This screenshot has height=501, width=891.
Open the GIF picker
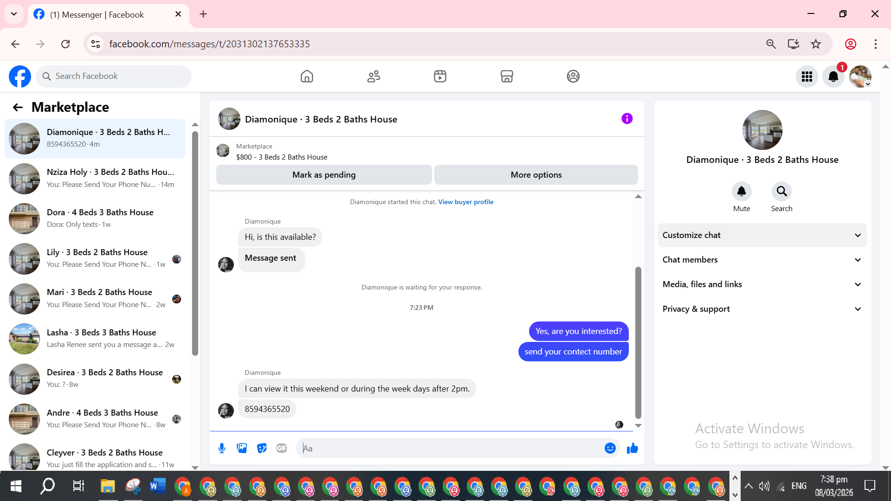tap(282, 448)
